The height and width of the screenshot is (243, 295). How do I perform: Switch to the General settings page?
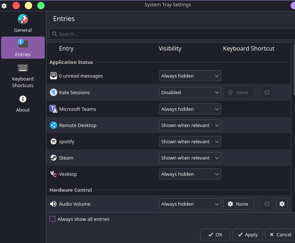point(23,24)
